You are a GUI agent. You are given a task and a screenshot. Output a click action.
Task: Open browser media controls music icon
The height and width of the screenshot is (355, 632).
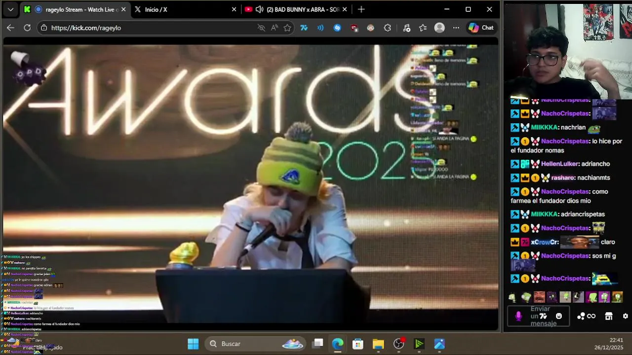406,28
